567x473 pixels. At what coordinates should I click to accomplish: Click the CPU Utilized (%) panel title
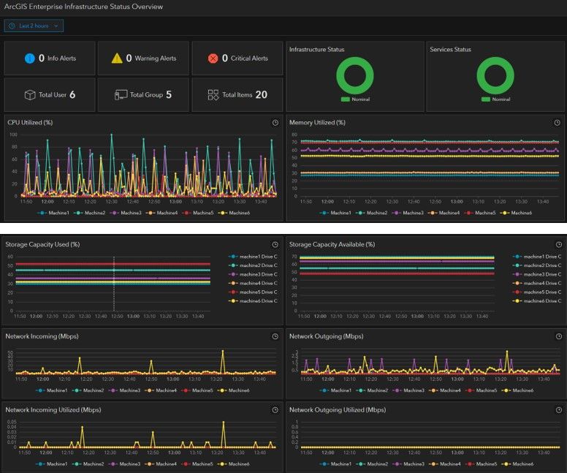[x=30, y=123]
